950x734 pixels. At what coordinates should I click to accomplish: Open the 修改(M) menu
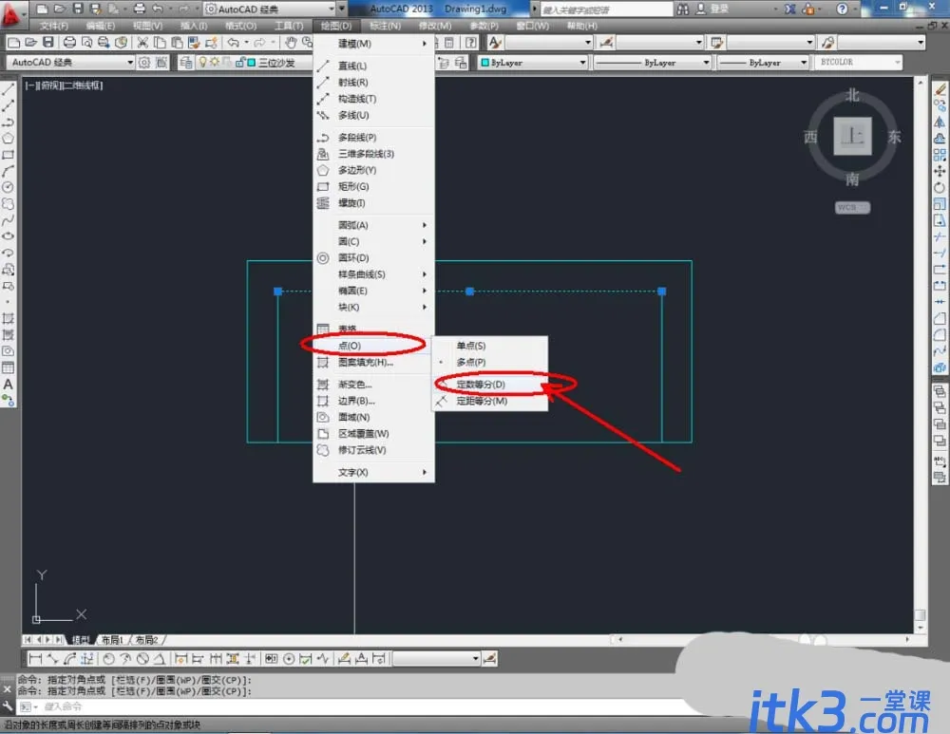pos(435,26)
